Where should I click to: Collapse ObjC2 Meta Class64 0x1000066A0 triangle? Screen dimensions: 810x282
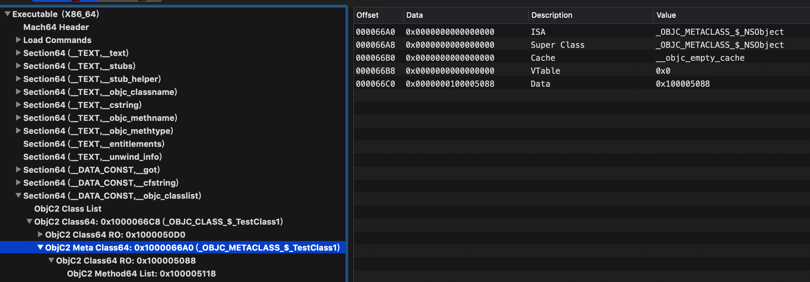click(40, 248)
